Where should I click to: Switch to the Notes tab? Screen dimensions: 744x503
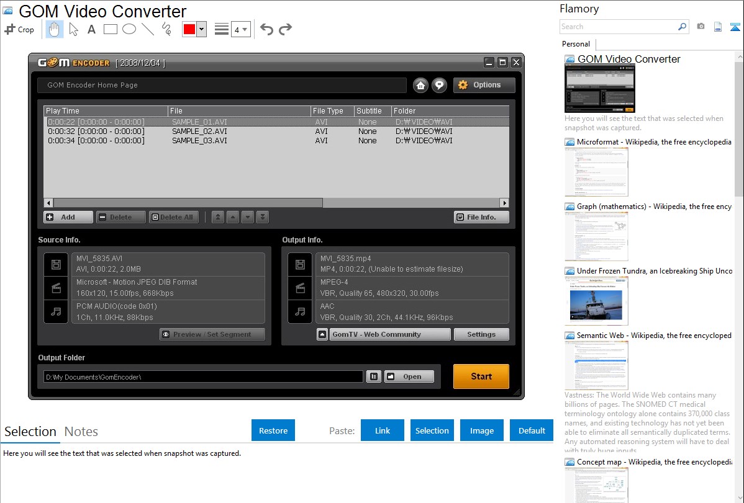pos(81,432)
